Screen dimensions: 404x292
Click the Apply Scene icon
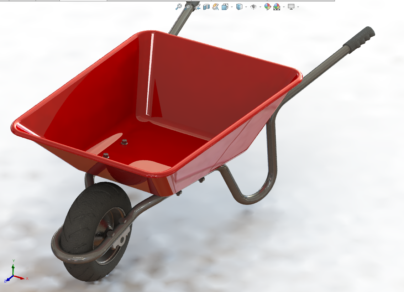click(x=277, y=7)
